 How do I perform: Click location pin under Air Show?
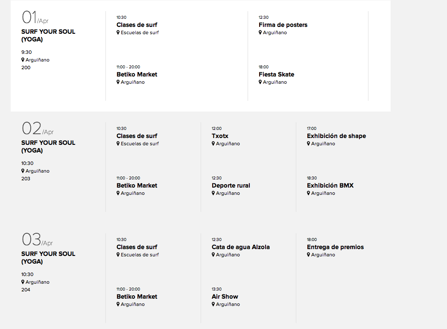[x=213, y=304]
